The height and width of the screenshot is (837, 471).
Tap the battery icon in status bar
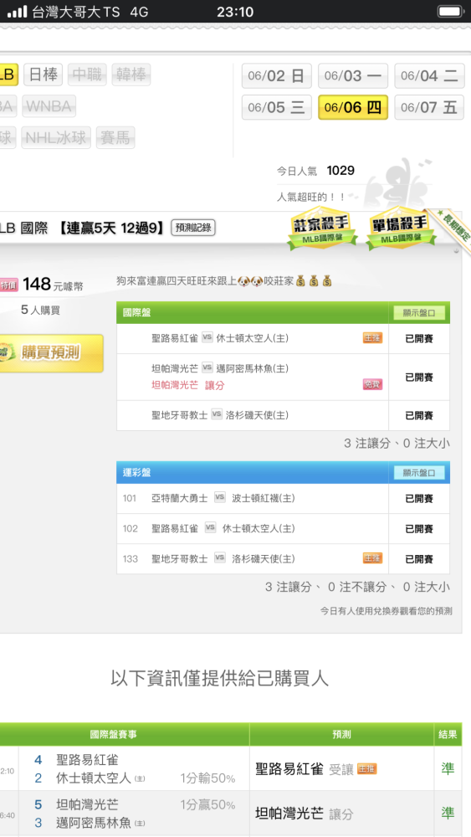coord(450,11)
